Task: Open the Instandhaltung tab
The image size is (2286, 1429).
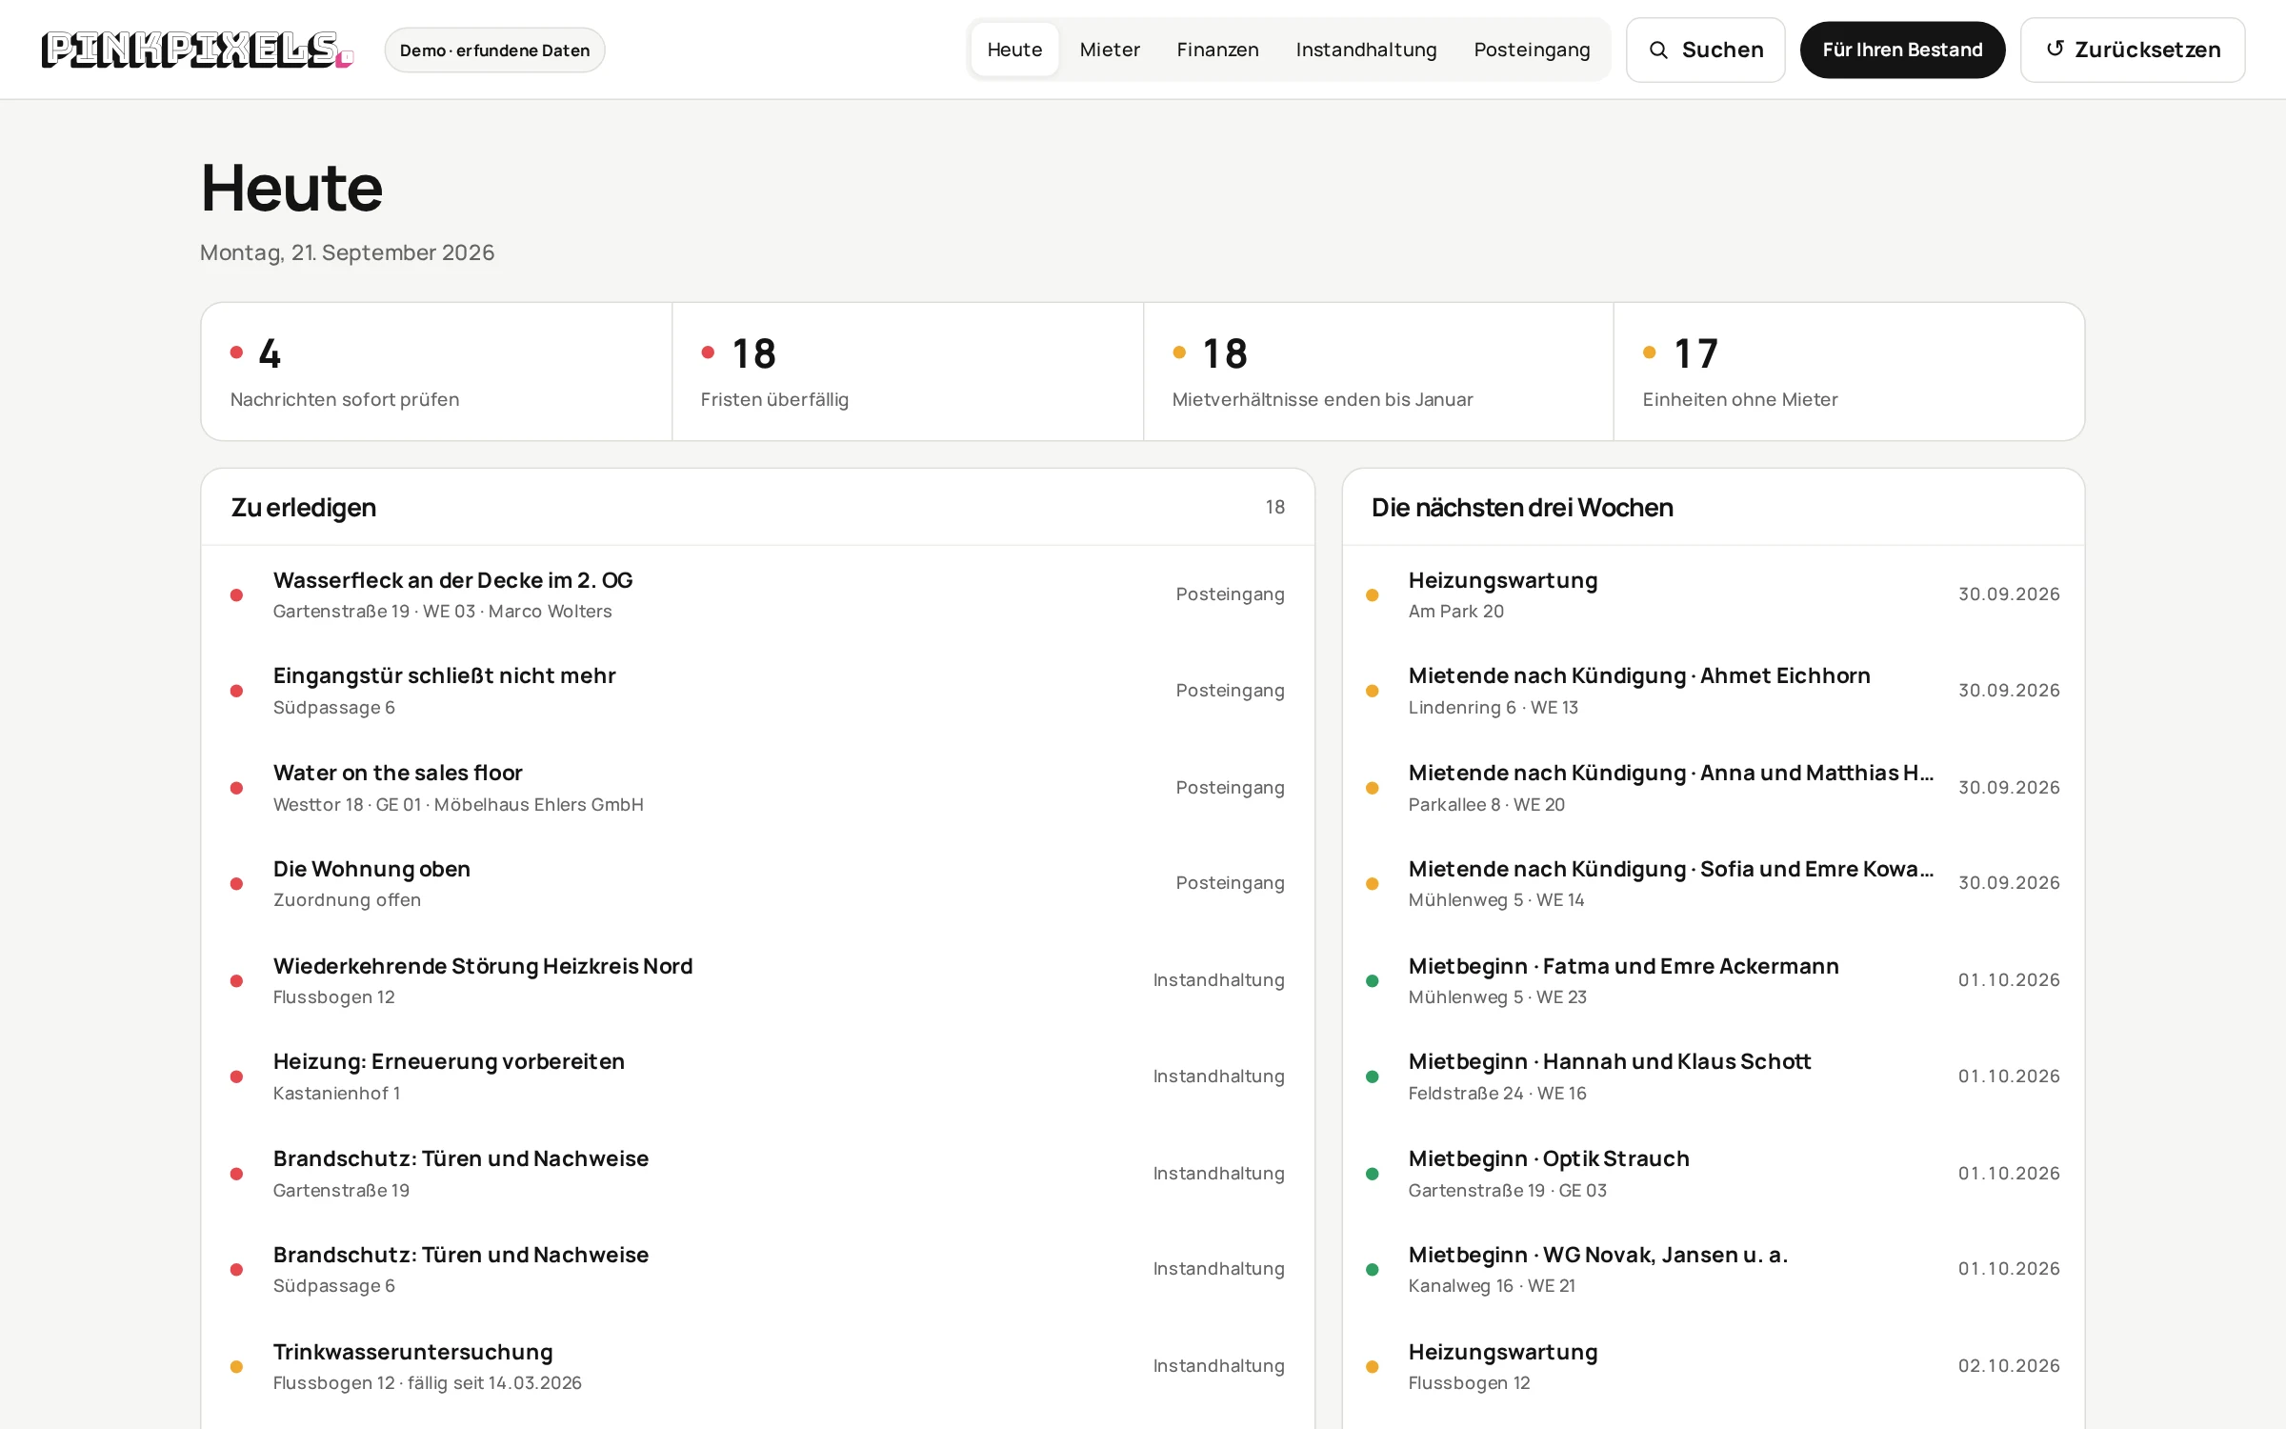Action: tap(1366, 50)
